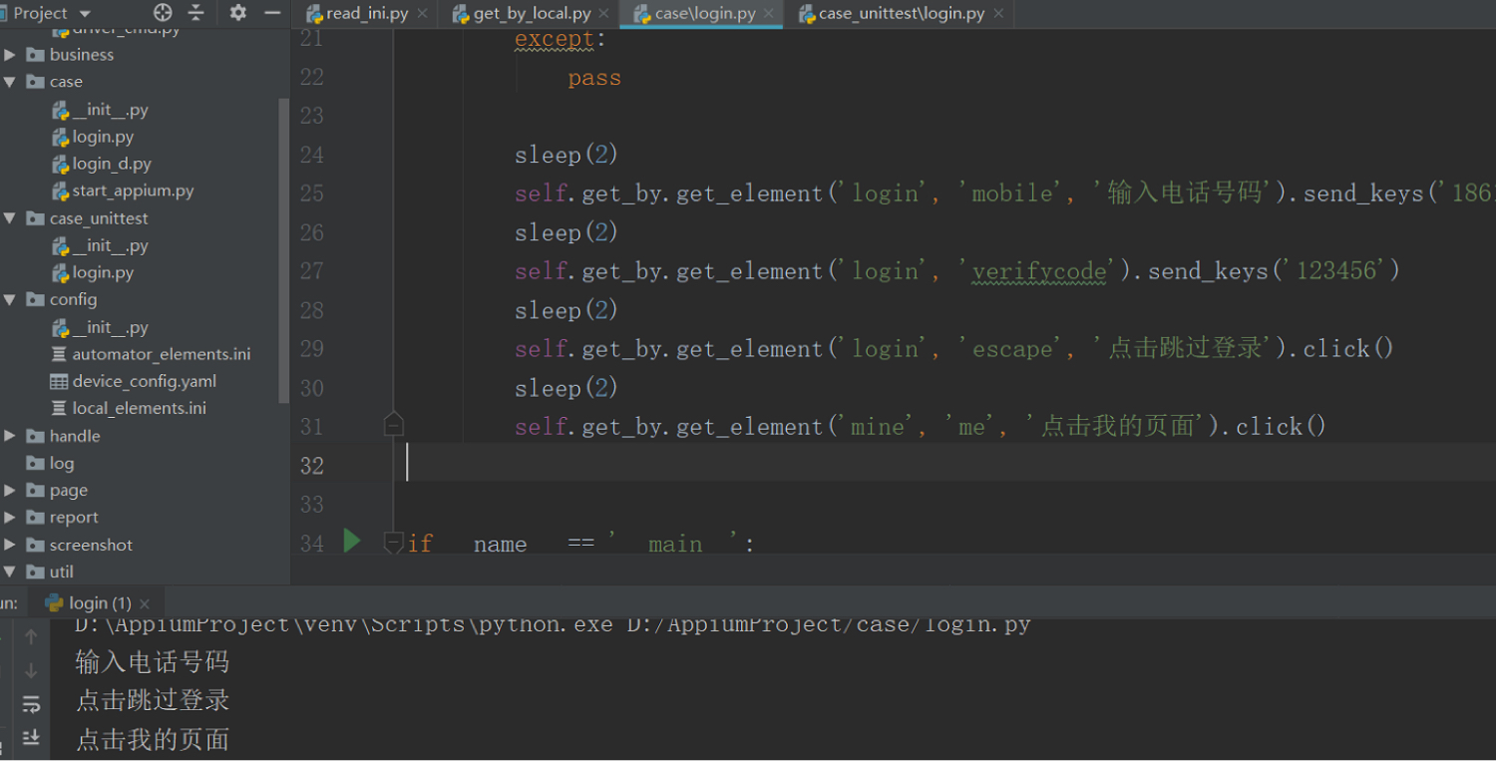Image resolution: width=1497 pixels, height=761 pixels.
Task: Open the Project view dropdown
Action: pos(84,14)
